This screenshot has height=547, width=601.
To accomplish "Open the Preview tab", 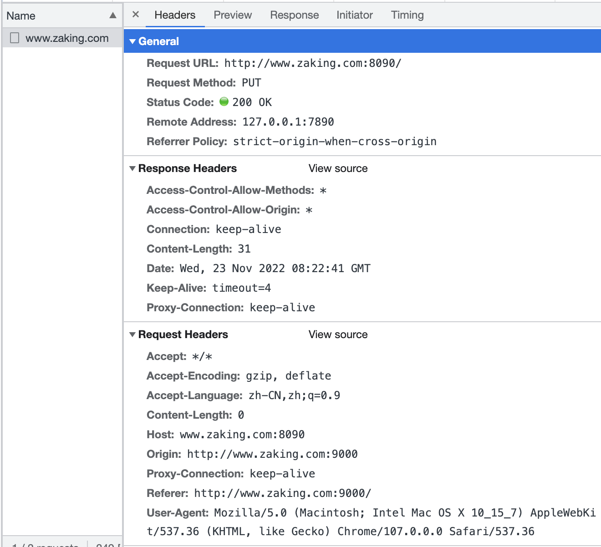I will tap(233, 15).
